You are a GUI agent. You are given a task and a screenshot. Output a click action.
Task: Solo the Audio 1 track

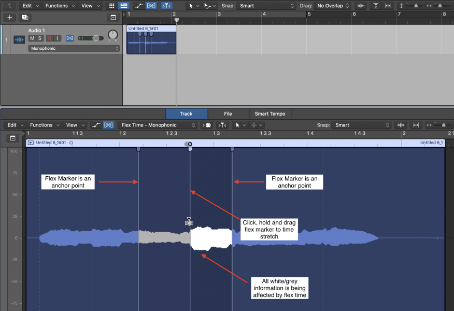pyautogui.click(x=40, y=38)
